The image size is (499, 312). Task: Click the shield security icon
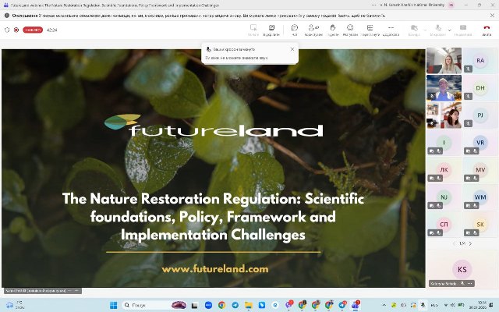tap(7, 30)
